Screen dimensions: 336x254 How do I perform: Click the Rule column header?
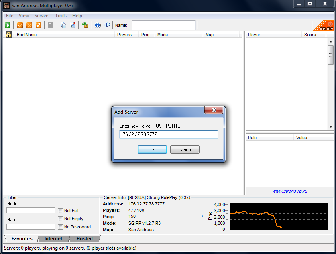tap(269, 138)
